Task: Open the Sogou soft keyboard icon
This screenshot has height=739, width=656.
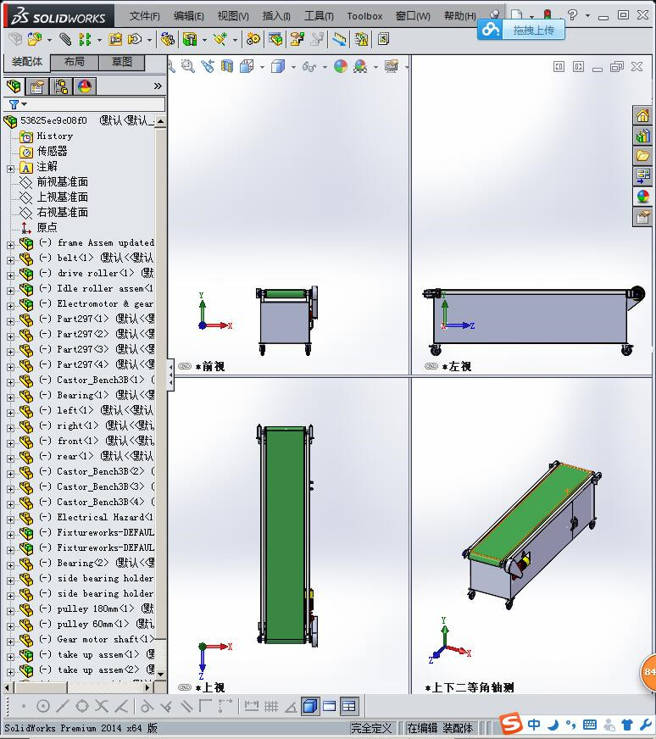Action: (590, 725)
